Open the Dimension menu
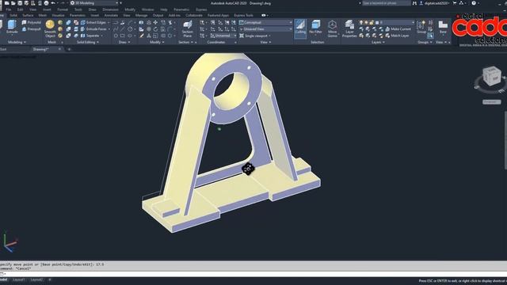 (110, 9)
